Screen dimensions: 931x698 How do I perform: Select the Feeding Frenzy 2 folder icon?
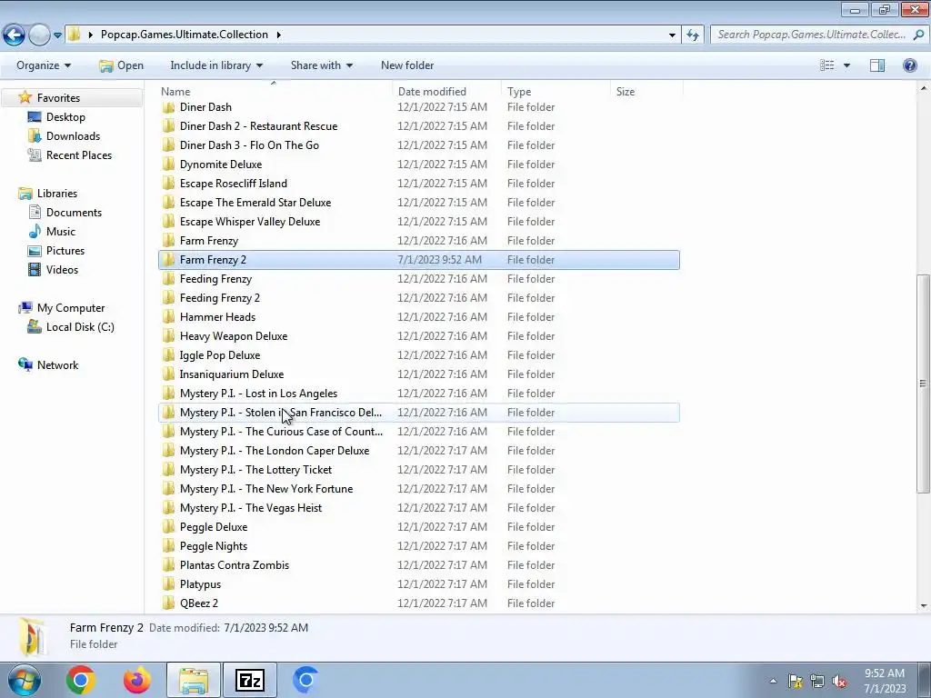(168, 298)
